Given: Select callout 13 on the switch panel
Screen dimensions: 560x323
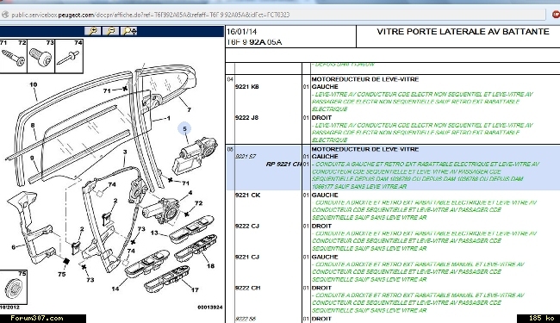Looking at the screenshot, I should 154,233.
